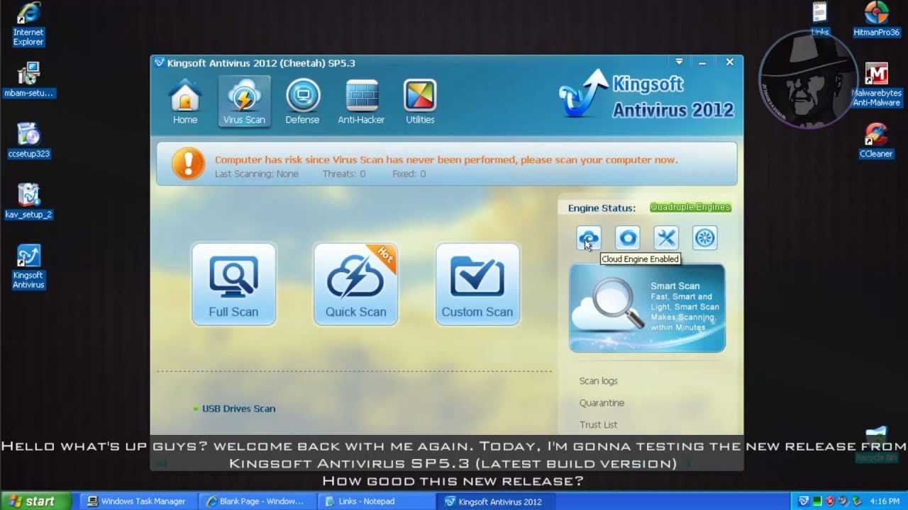Select the Kingsoft Antivirus desktop shortcut

(x=28, y=267)
